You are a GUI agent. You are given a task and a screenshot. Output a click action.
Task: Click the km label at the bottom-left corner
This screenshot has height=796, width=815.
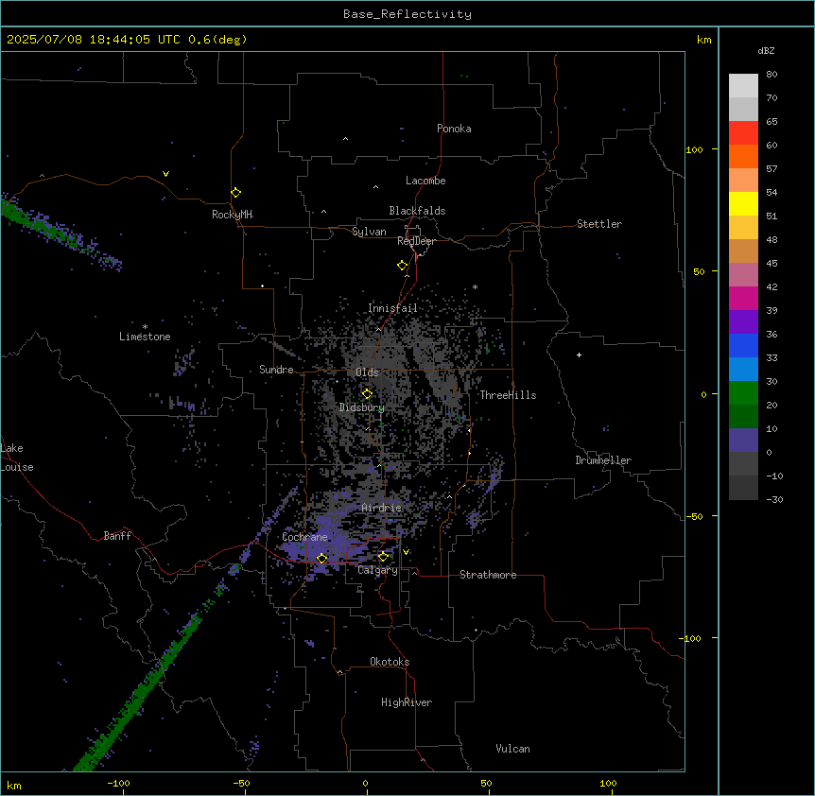(14, 785)
